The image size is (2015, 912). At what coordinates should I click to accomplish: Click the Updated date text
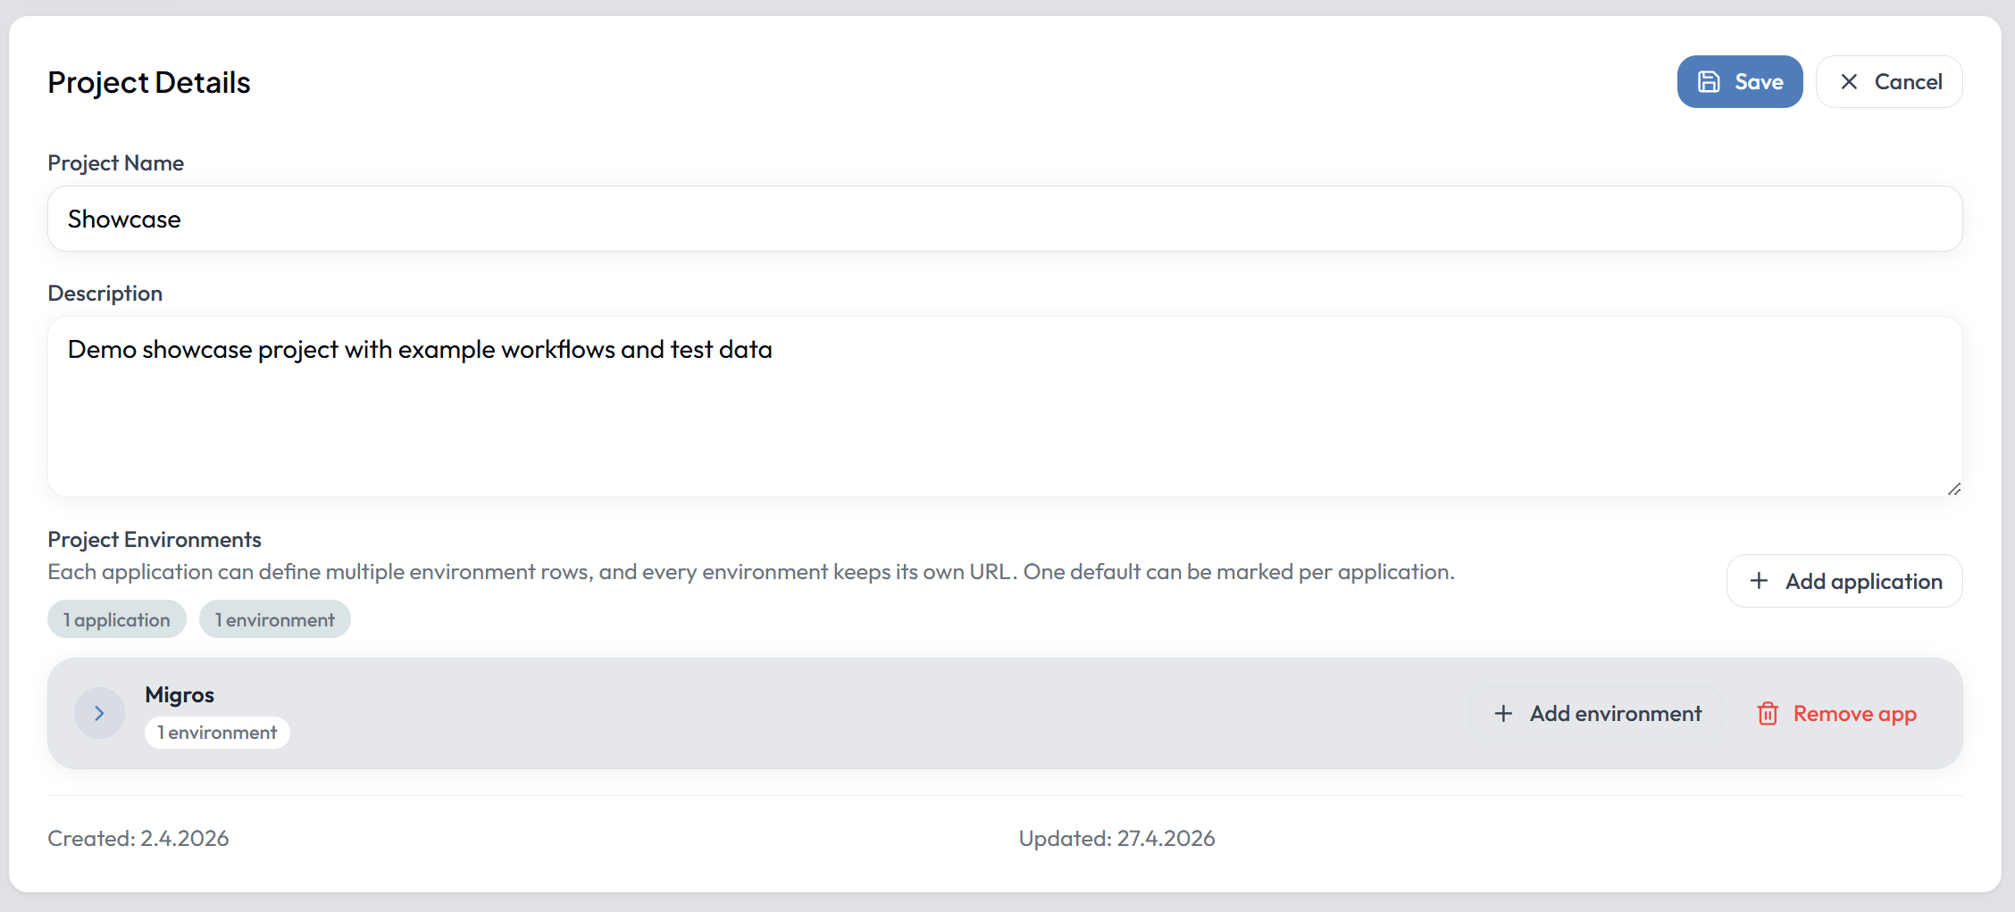[1116, 839]
